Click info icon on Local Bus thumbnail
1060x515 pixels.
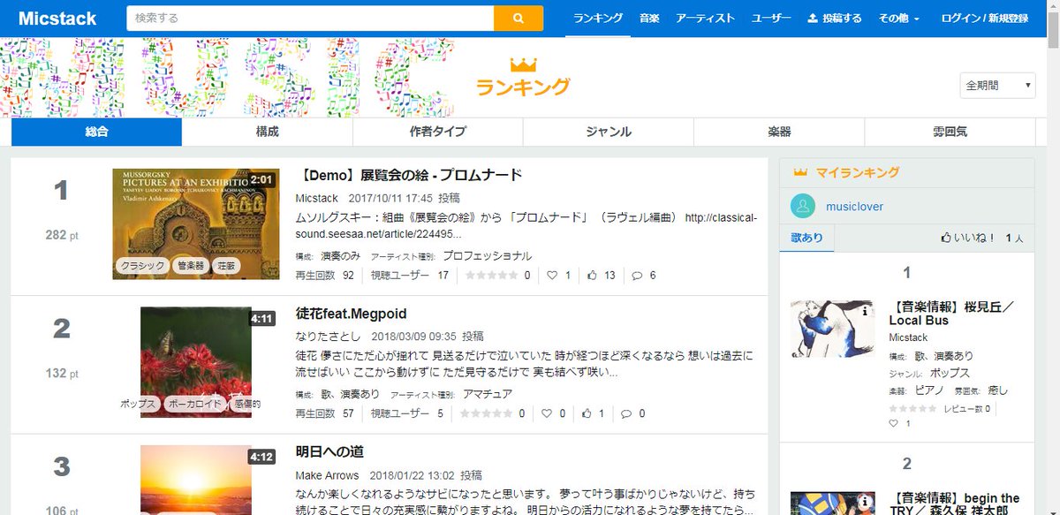865,311
